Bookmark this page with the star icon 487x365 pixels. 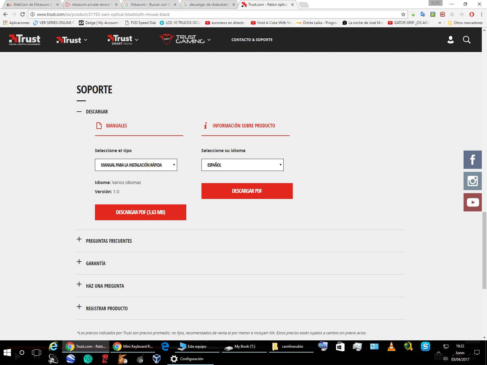(x=403, y=14)
